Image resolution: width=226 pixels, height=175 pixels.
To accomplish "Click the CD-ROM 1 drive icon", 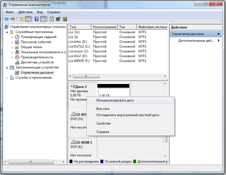I will pyautogui.click(x=73, y=142).
